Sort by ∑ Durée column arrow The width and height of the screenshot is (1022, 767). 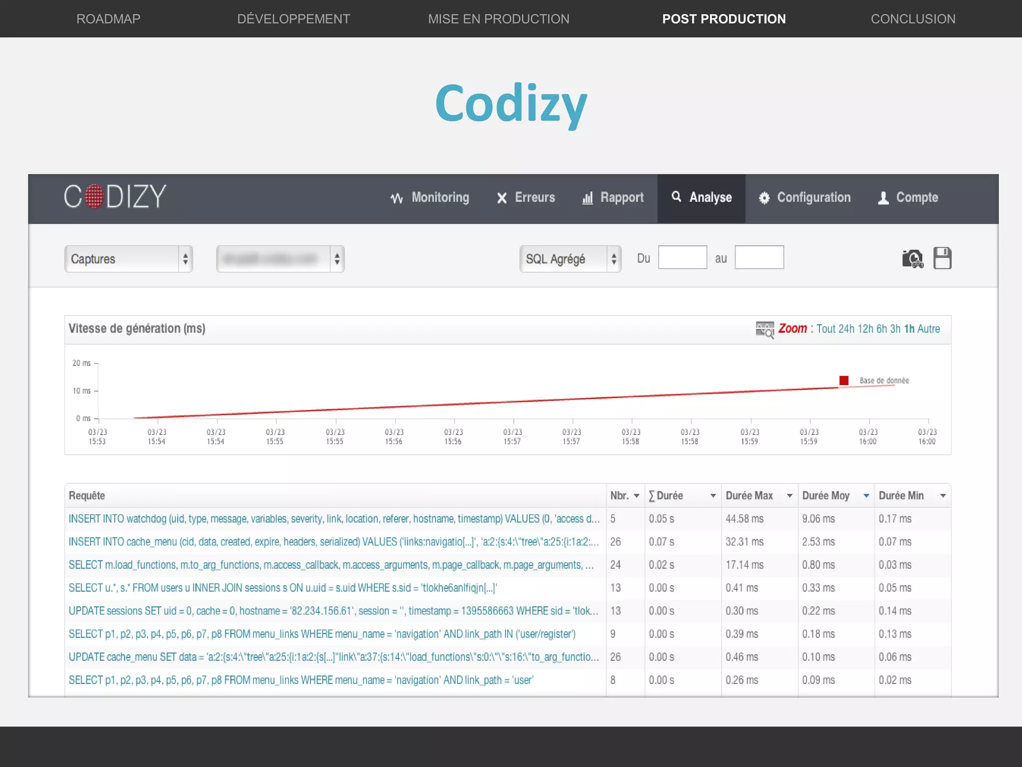713,496
